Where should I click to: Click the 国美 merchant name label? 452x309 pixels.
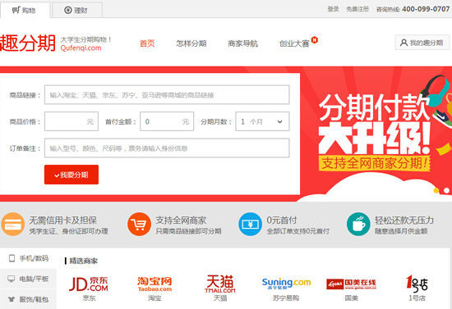[x=352, y=298]
